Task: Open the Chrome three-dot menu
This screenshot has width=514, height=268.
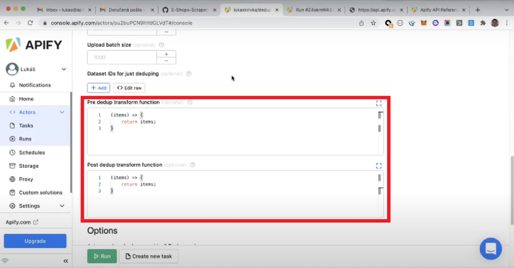Action: click(x=507, y=23)
